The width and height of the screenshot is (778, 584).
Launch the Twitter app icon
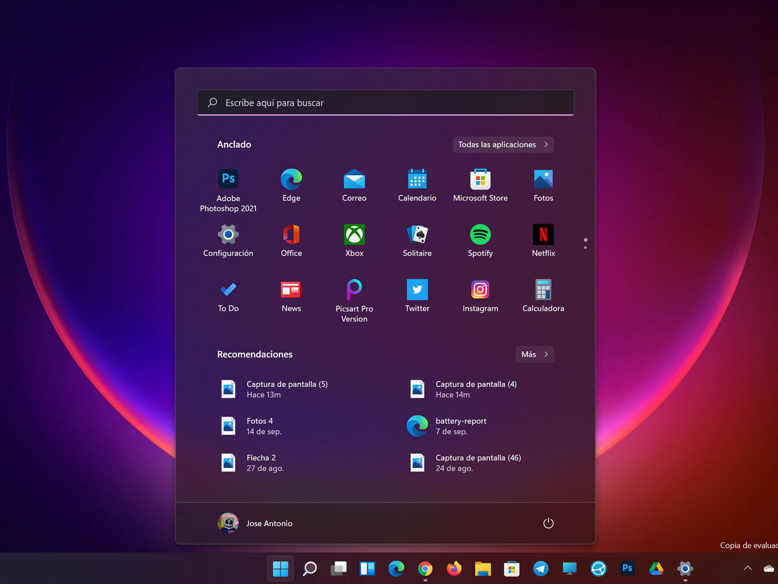417,289
